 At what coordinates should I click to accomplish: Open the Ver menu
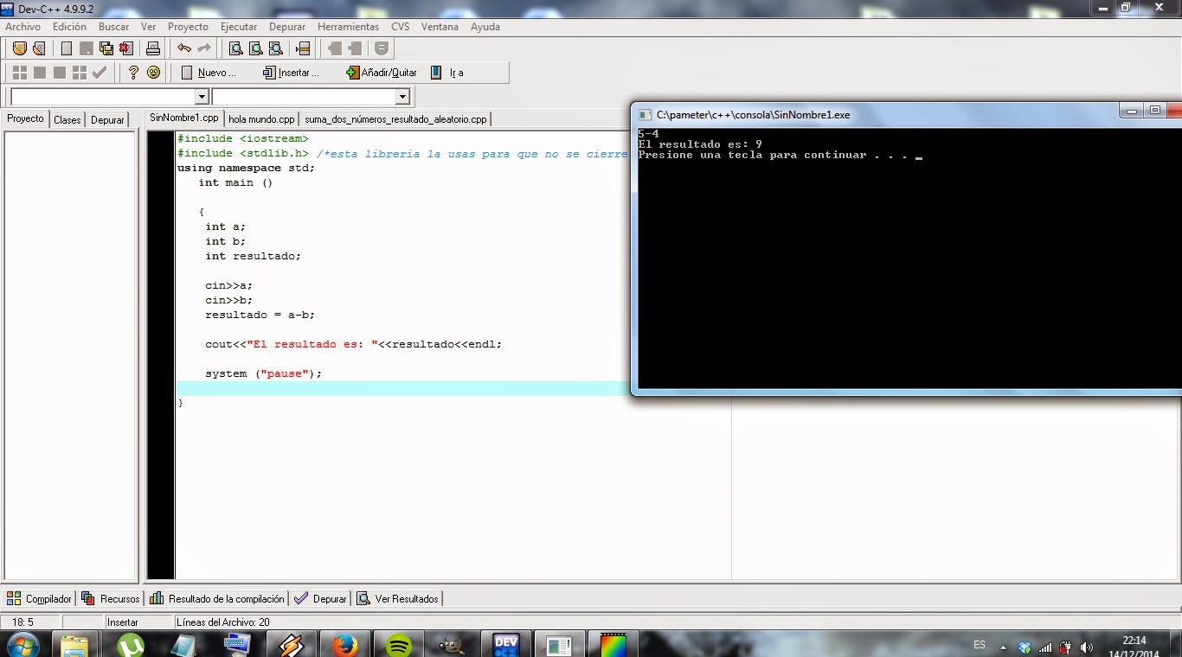(x=148, y=27)
